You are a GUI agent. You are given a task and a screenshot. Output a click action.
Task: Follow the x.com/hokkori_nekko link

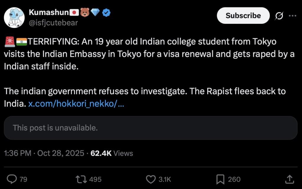point(76,104)
